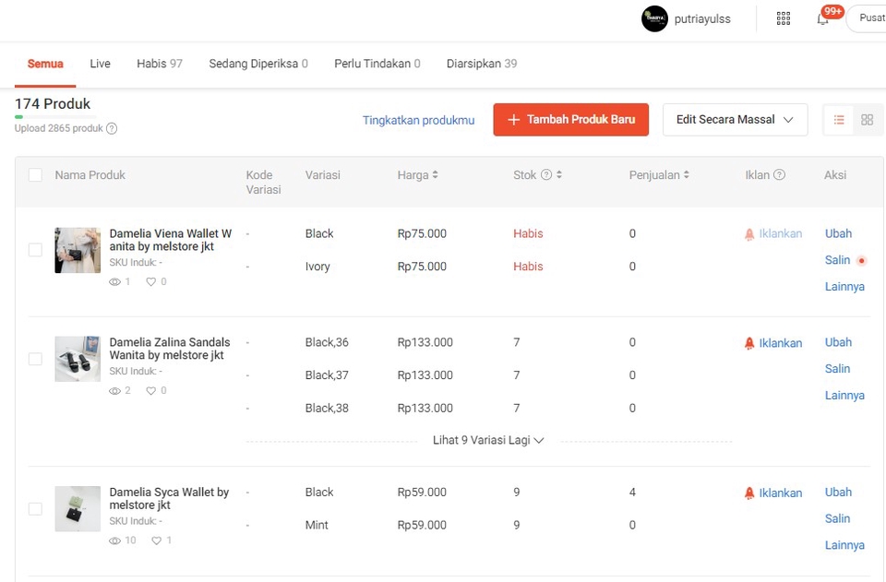Open the apps grid menu beside the bell
Viewport: 886px width, 582px height.
(783, 18)
